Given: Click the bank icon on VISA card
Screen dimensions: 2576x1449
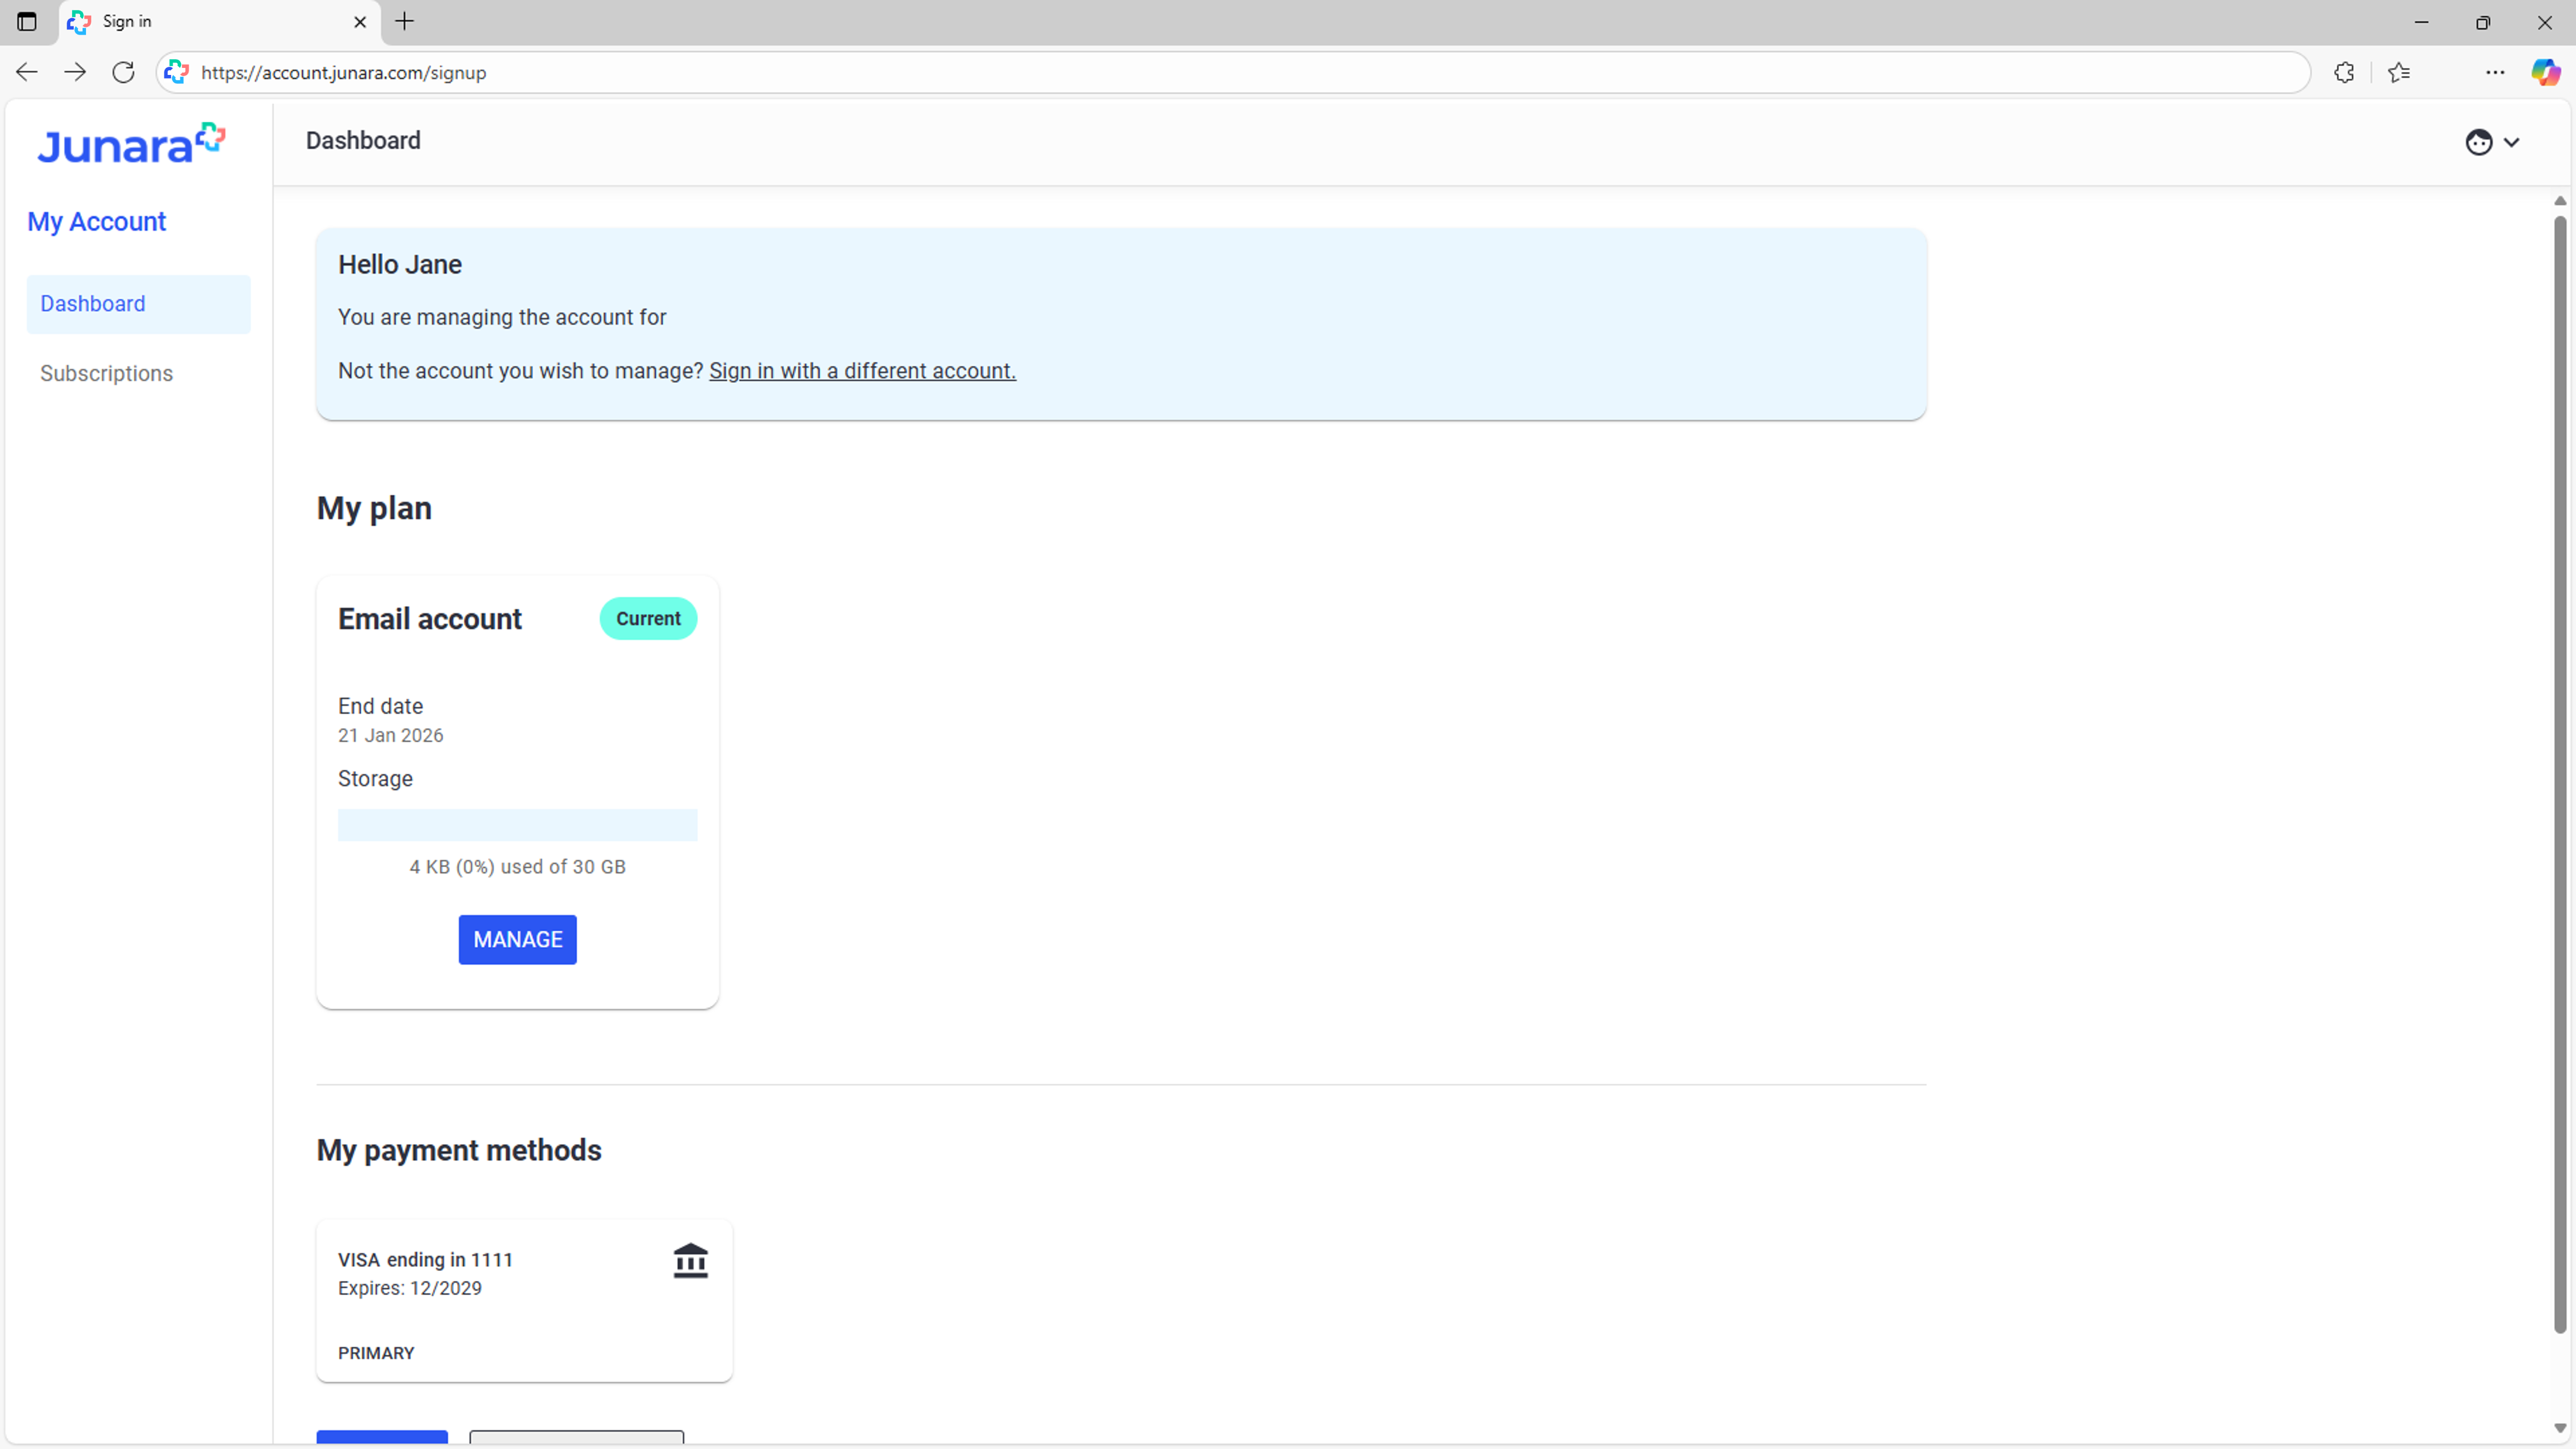Looking at the screenshot, I should point(690,1260).
